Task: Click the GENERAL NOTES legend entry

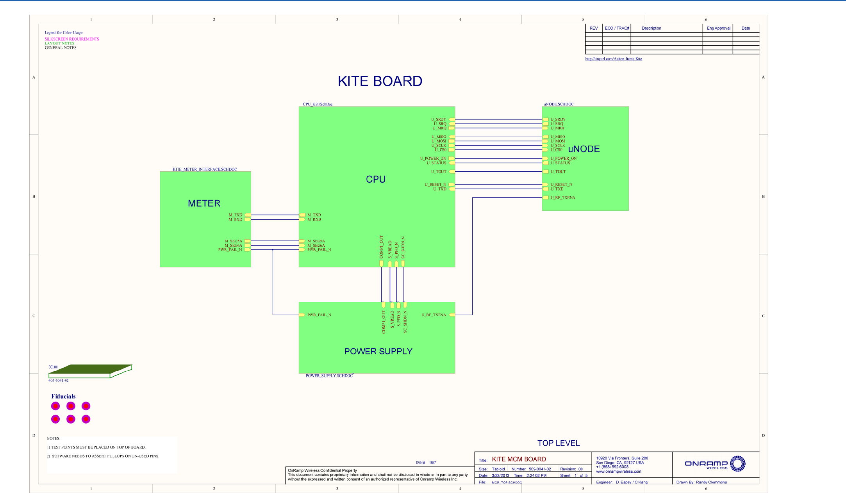Action: click(61, 48)
